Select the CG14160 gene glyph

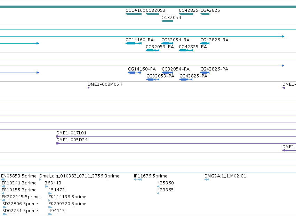(x=134, y=14)
